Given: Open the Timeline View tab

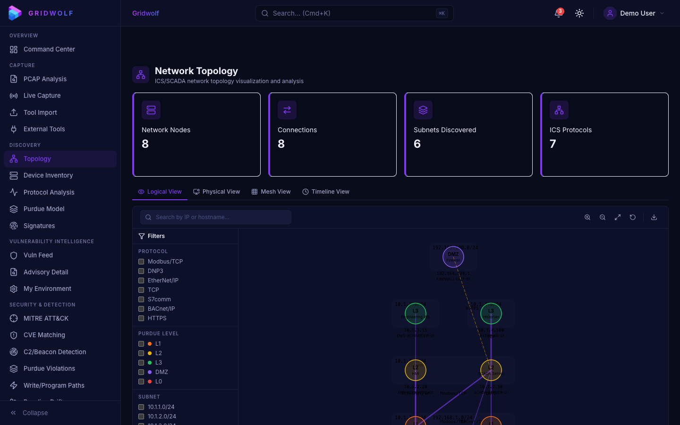Looking at the screenshot, I should click(326, 192).
